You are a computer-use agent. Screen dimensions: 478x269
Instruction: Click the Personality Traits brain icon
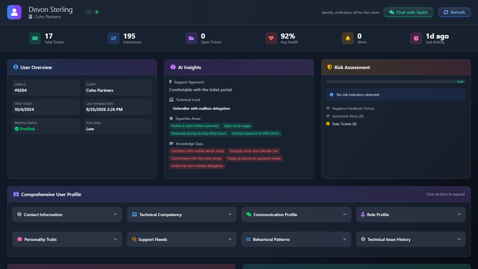click(20, 239)
